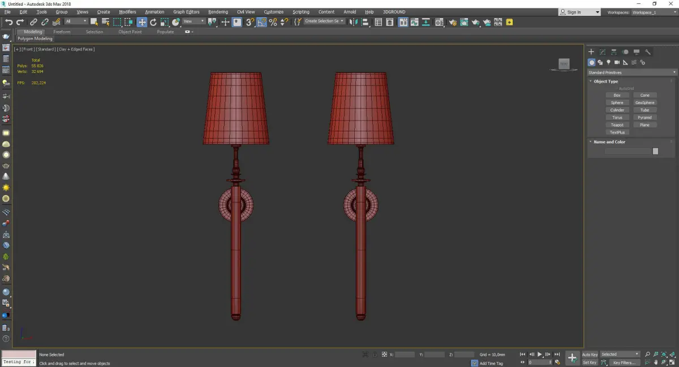Click the ViewCube in the viewport
Screen dimensions: 679x367
click(x=564, y=64)
